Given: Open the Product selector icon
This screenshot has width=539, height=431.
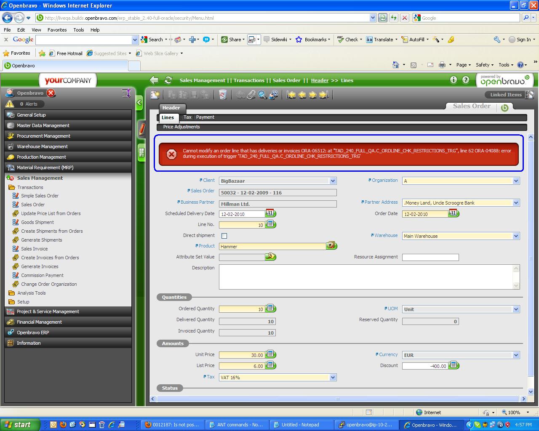Looking at the screenshot, I should coord(331,246).
